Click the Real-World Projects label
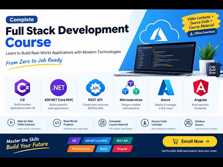 click(x=70, y=123)
